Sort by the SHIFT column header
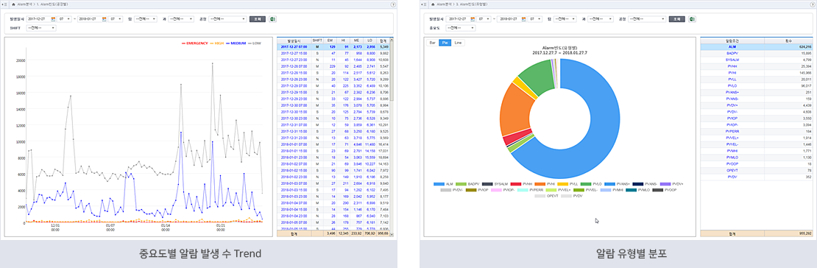The height and width of the screenshot is (268, 817). coord(316,40)
